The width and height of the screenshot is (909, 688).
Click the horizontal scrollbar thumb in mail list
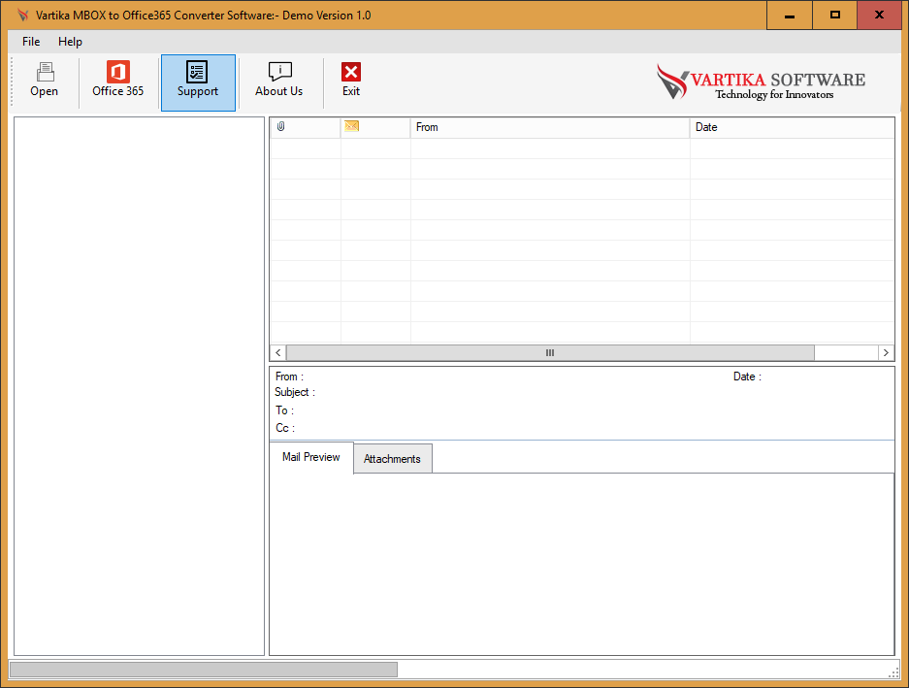coord(550,352)
